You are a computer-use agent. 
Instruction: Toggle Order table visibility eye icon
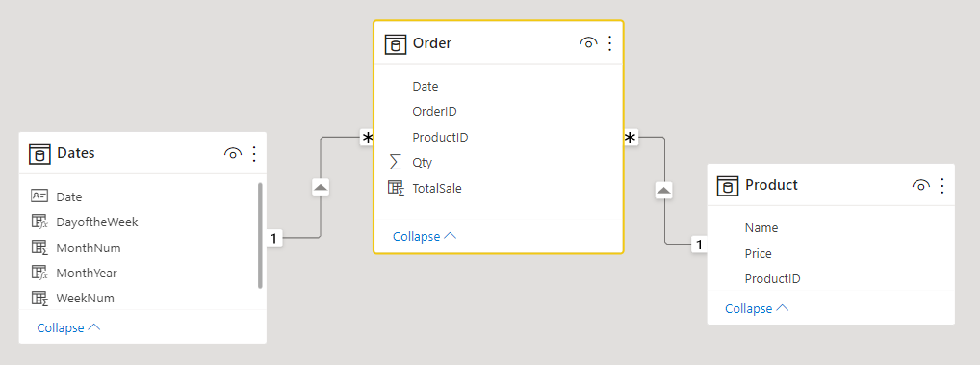(x=589, y=43)
